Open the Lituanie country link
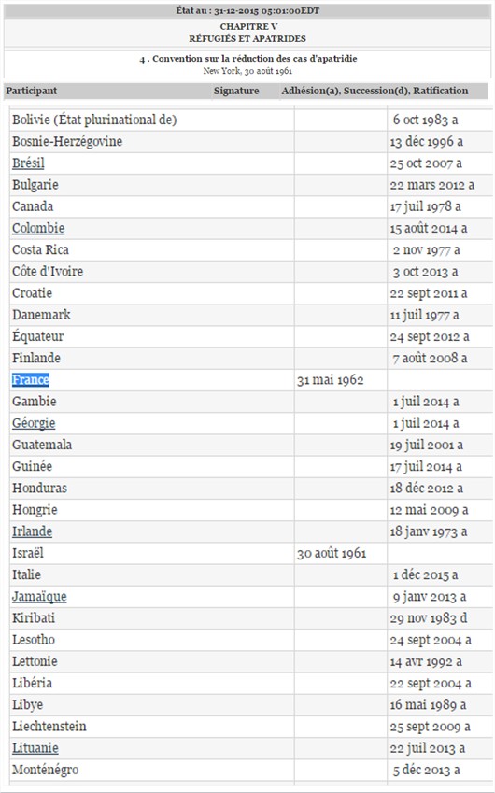The image size is (495, 793). click(35, 748)
